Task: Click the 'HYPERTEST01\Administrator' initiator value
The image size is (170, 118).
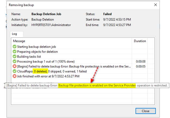Action: click(51, 25)
